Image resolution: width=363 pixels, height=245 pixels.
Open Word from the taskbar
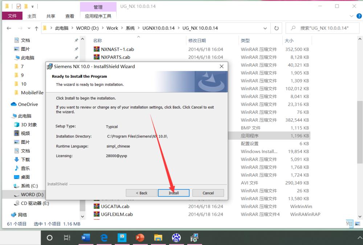86,238
